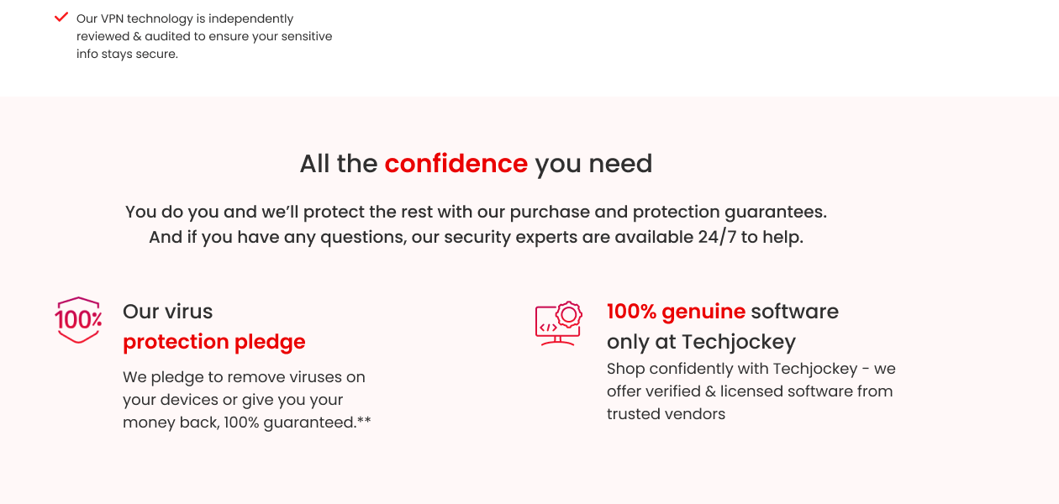The image size is (1059, 504).
Task: Click the 'only at Techjockey' heading line
Action: tap(701, 342)
